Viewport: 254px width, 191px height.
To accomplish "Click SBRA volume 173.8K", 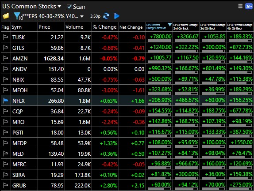I will [x=83, y=175].
